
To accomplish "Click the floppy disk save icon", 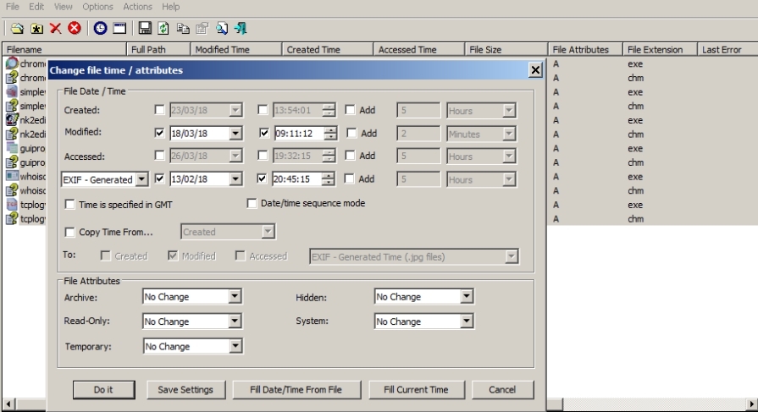I will click(x=145, y=28).
